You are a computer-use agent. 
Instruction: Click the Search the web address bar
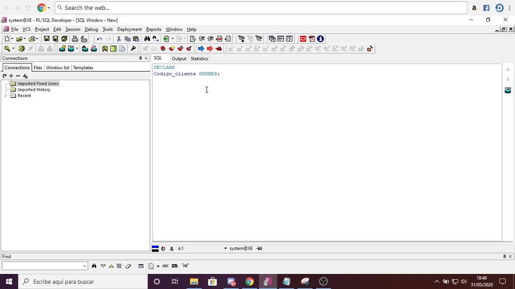coord(261,8)
